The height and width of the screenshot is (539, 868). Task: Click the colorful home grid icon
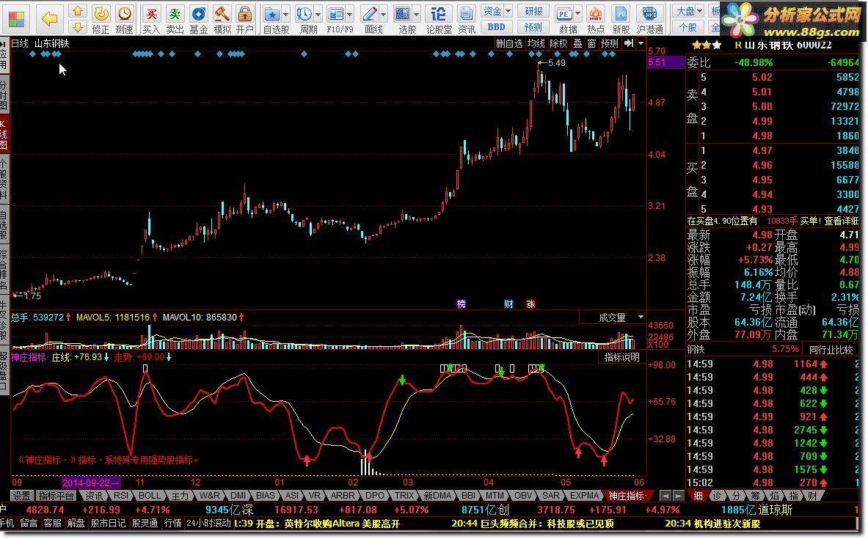click(x=16, y=19)
